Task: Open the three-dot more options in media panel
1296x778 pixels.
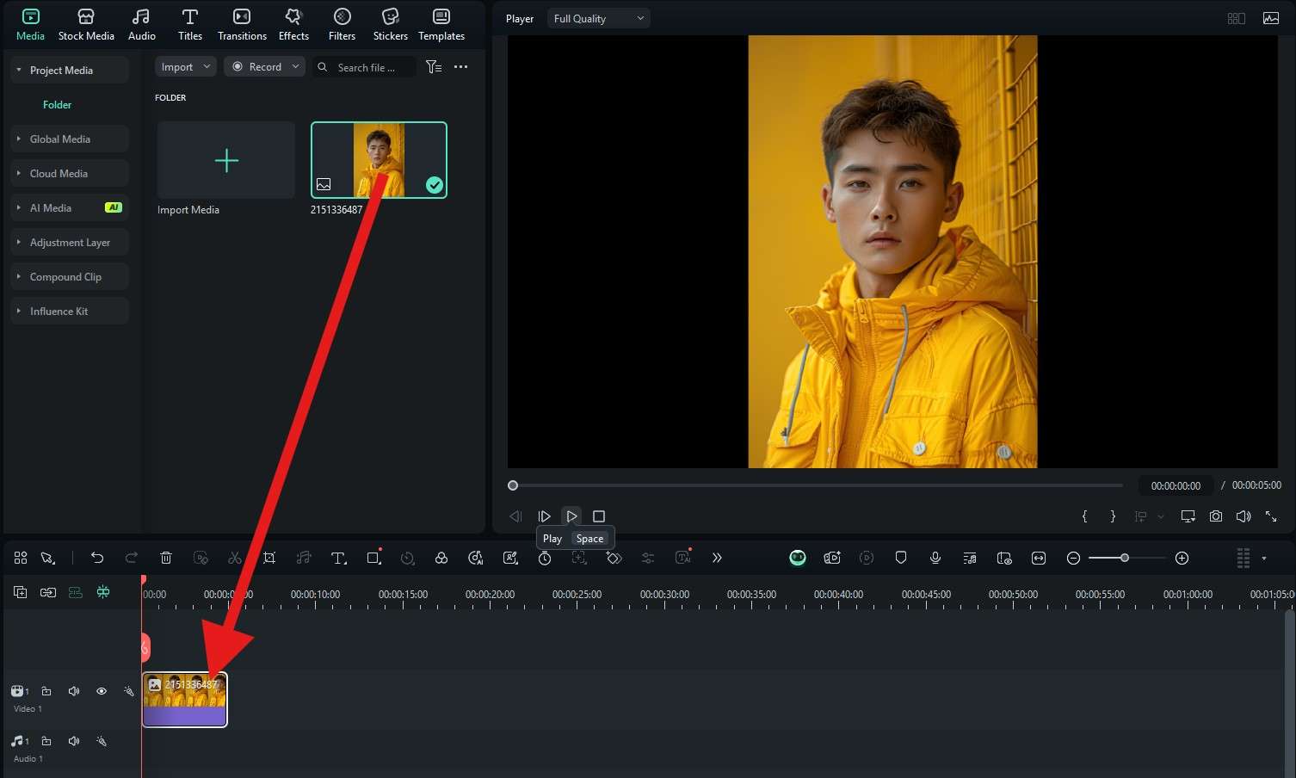Action: [x=461, y=67]
